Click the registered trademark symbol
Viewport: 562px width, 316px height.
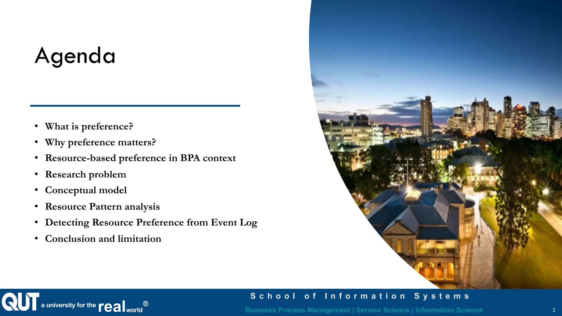[x=146, y=304]
